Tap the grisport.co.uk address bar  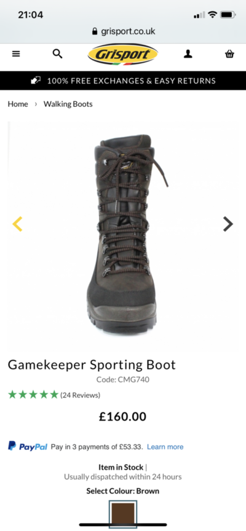pyautogui.click(x=123, y=31)
